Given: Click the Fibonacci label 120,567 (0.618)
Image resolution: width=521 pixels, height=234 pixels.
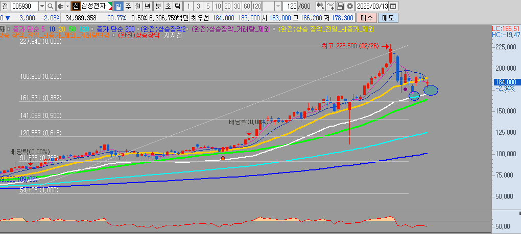Looking at the screenshot, I should coord(41,133).
